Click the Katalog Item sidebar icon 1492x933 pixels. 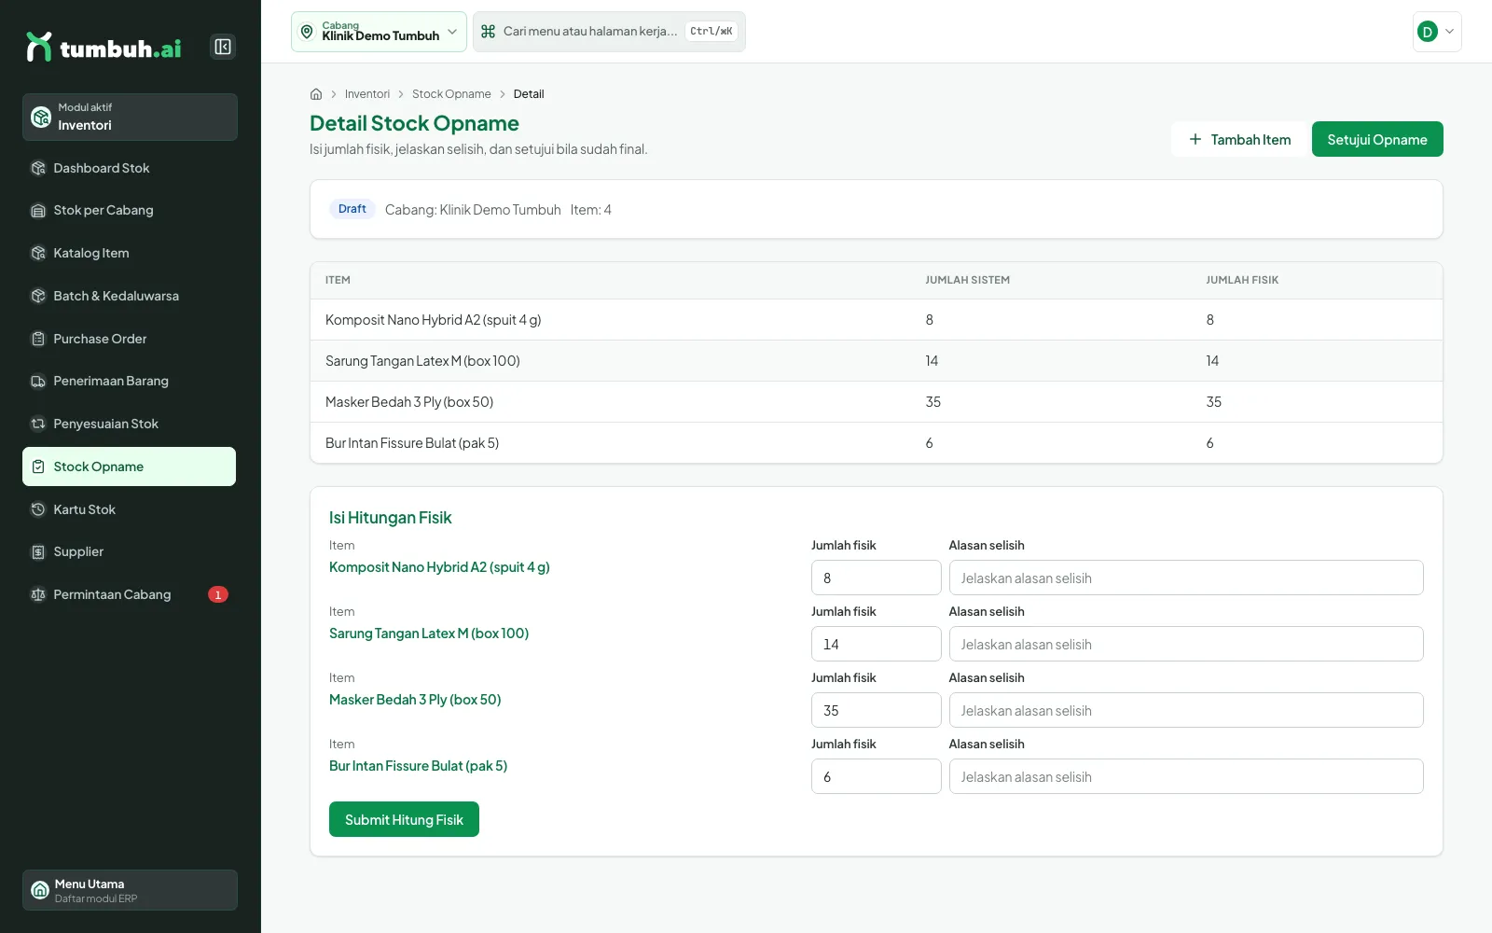click(x=38, y=253)
